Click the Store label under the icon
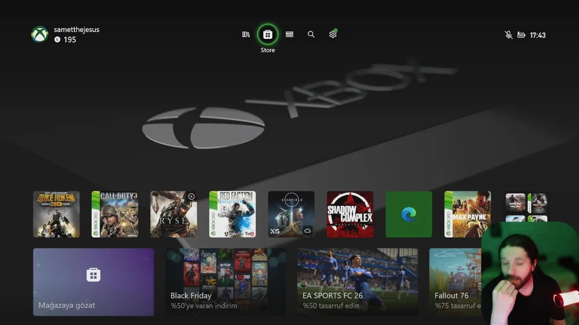Image resolution: width=579 pixels, height=325 pixels. (x=268, y=50)
